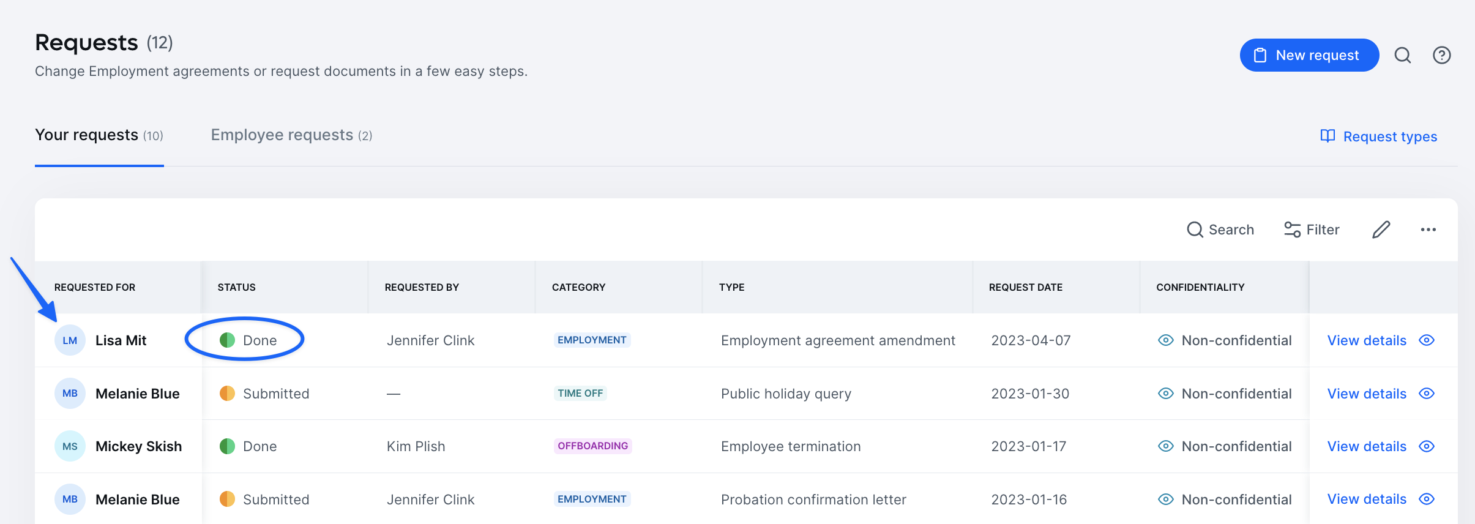Click Non-confidential eye icon in 2023-01-16 row
This screenshot has height=524, width=1475.
pyautogui.click(x=1166, y=500)
